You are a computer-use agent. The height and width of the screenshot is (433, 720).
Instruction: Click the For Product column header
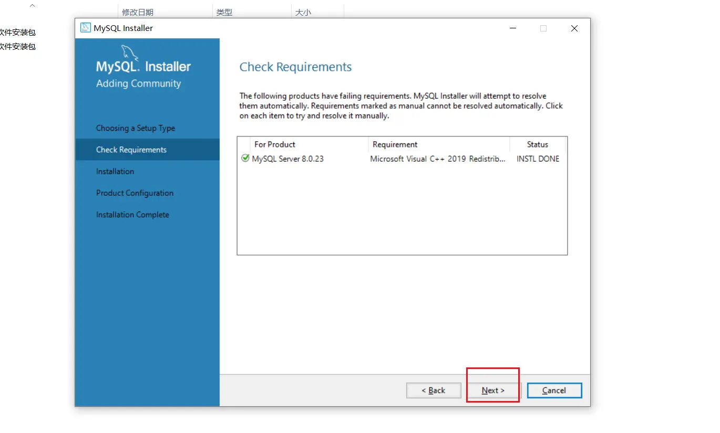pyautogui.click(x=274, y=144)
